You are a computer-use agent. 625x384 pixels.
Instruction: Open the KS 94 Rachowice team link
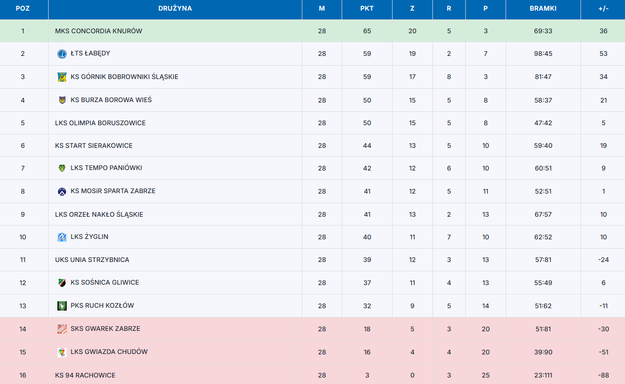[x=85, y=375]
